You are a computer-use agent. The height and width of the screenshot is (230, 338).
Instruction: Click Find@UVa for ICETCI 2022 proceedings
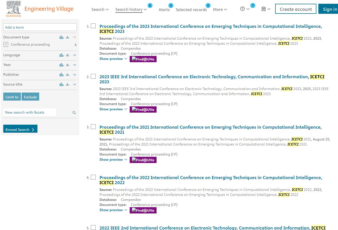(143, 210)
